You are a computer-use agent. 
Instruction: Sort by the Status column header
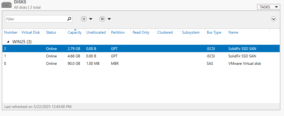[x=51, y=32]
